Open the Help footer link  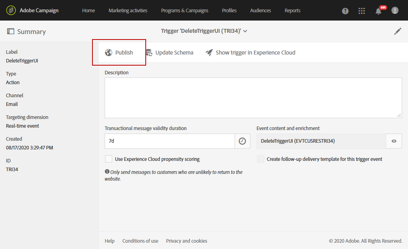point(109,241)
